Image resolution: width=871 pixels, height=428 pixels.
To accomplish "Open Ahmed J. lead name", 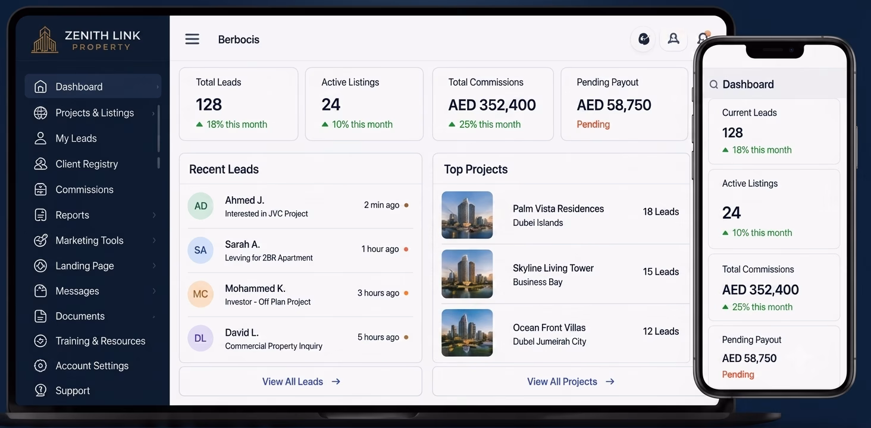I will coord(245,200).
